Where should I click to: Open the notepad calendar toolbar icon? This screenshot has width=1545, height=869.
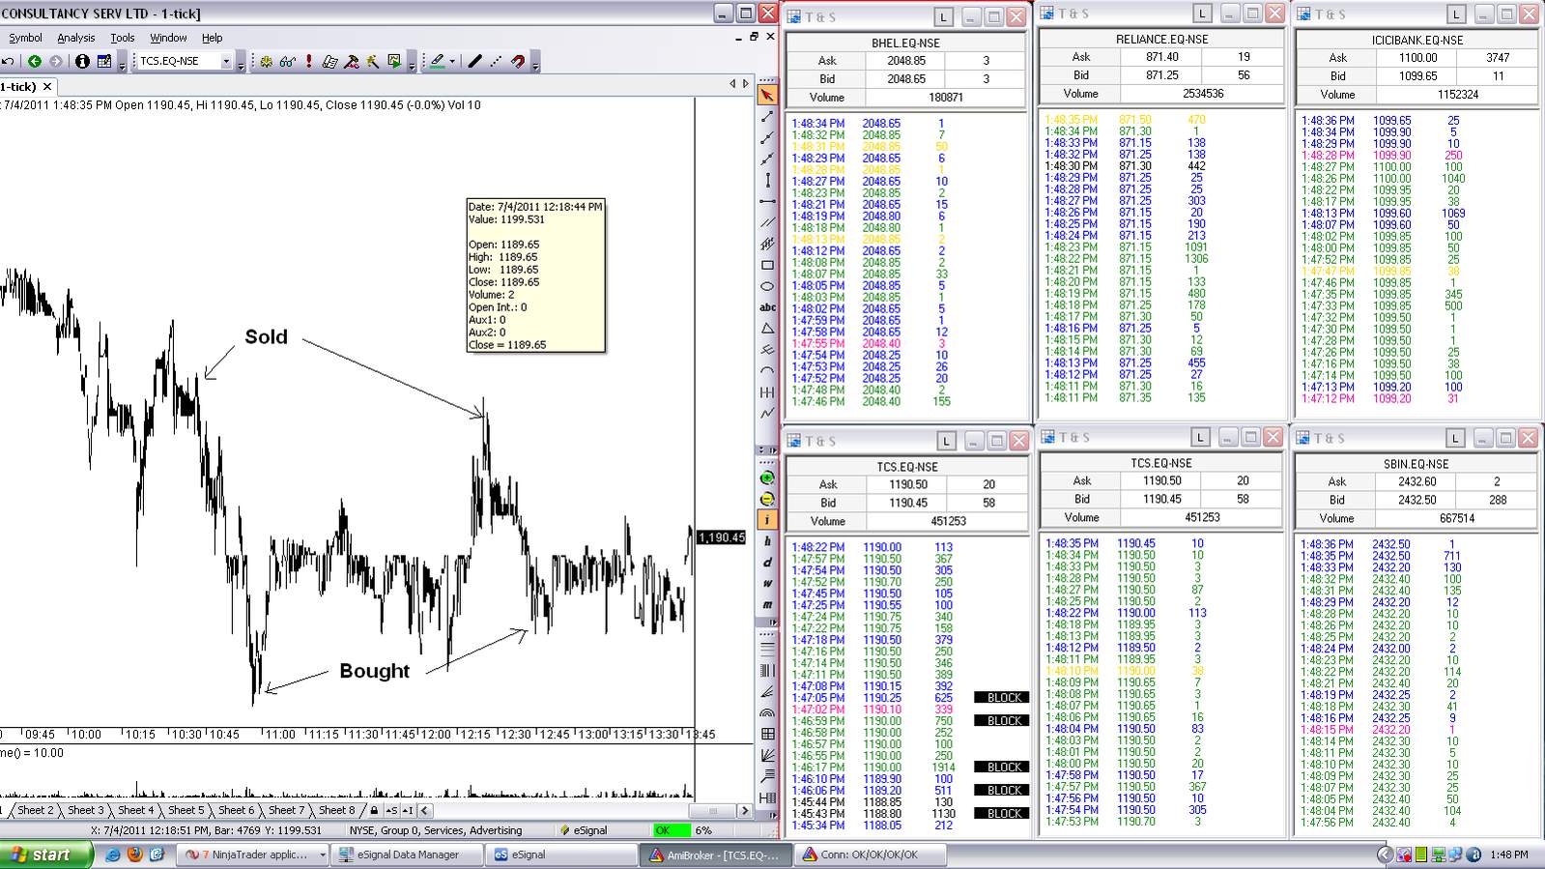104,61
